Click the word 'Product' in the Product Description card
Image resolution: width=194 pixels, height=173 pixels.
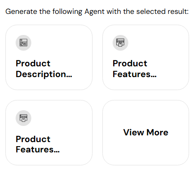click(x=33, y=64)
